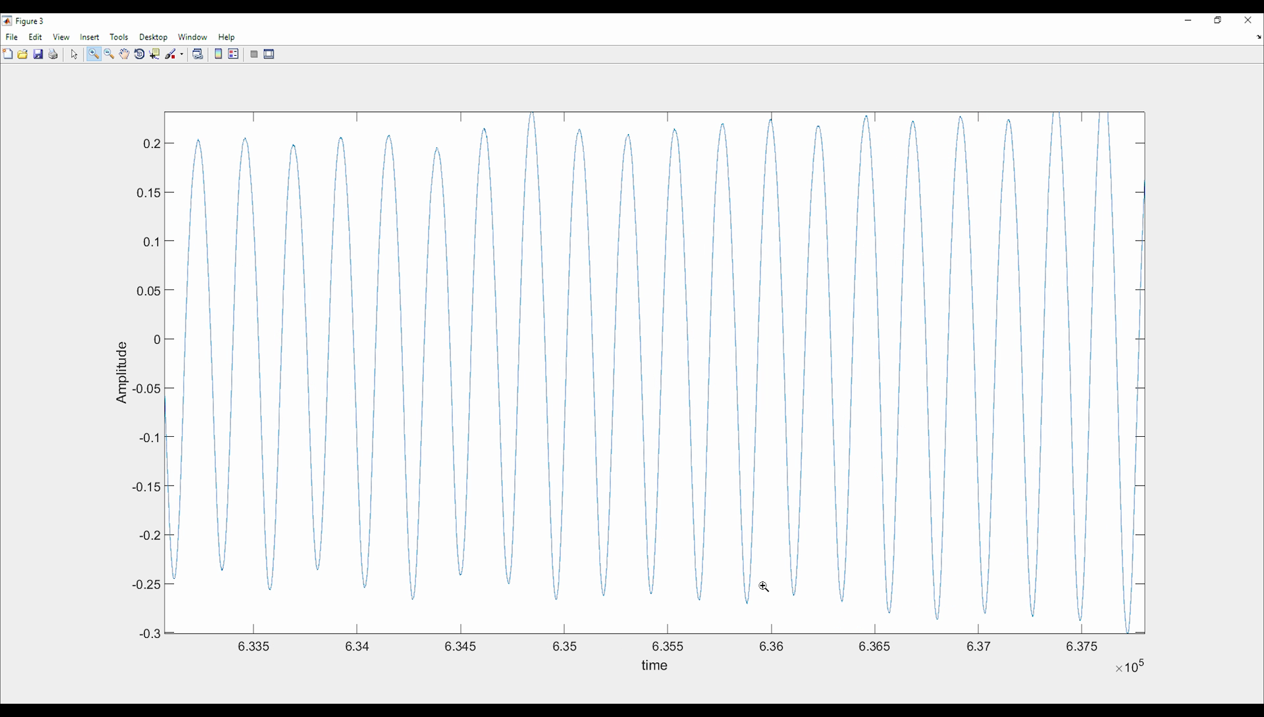Viewport: 1264px width, 717px height.
Task: Insert a legend via toolbar icon
Action: tap(234, 55)
